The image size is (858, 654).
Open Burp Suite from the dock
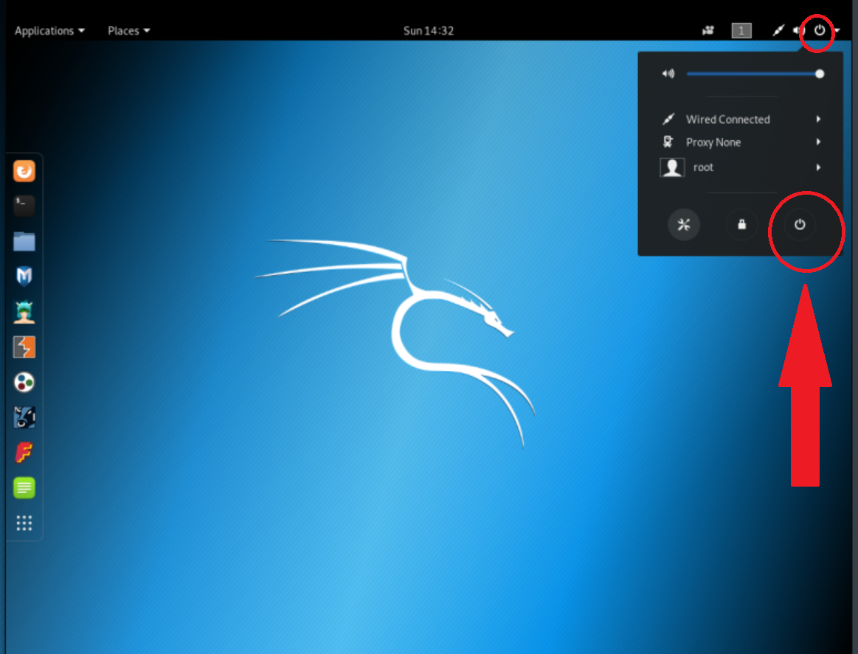tap(24, 347)
